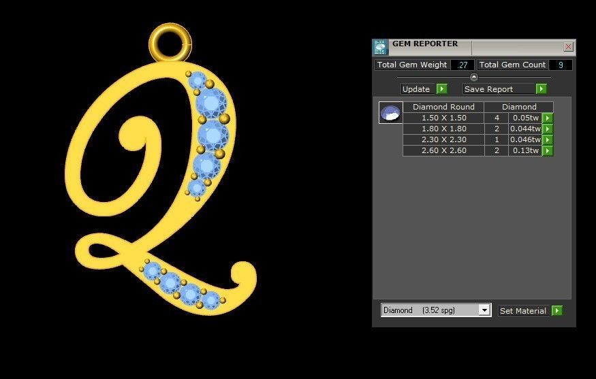The height and width of the screenshot is (379, 596).
Task: Click green arrow for the 1.50 X 1.50 row
Action: pyautogui.click(x=548, y=118)
